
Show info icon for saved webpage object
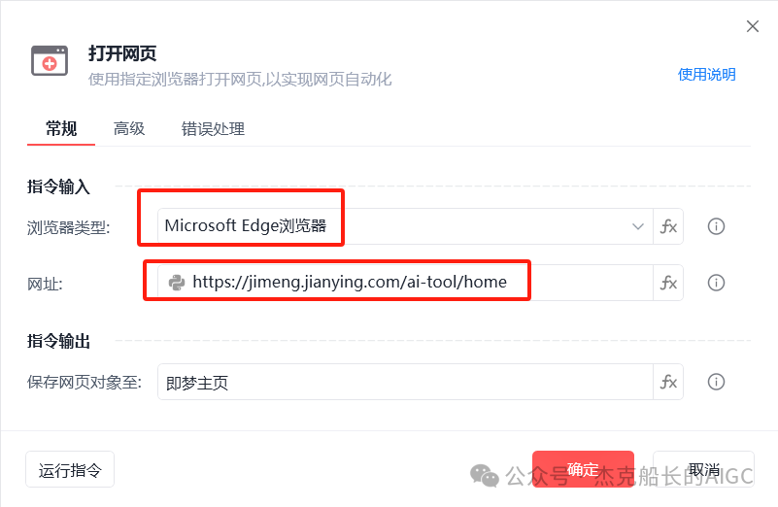pos(716,382)
